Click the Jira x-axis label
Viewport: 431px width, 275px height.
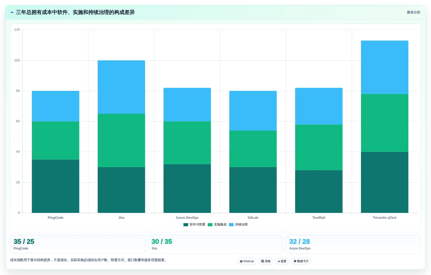pos(121,218)
